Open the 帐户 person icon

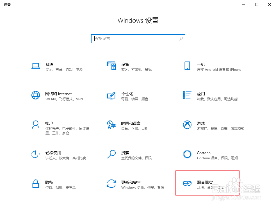(36, 125)
